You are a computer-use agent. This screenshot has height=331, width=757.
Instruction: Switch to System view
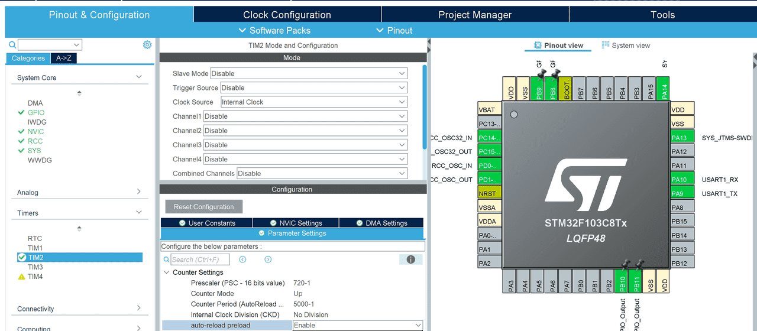[x=626, y=46]
